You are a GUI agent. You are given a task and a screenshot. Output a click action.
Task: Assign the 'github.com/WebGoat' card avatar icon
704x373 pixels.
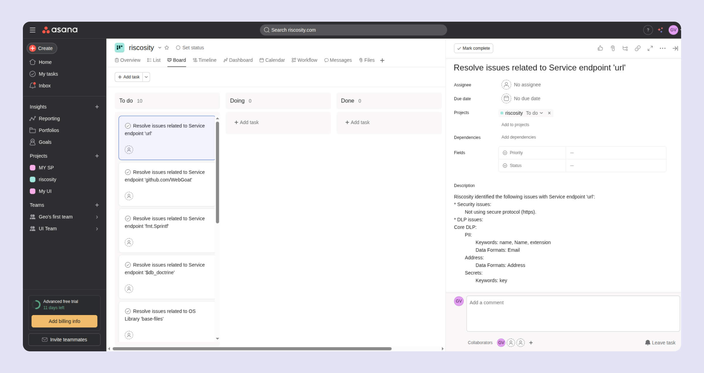(x=129, y=196)
